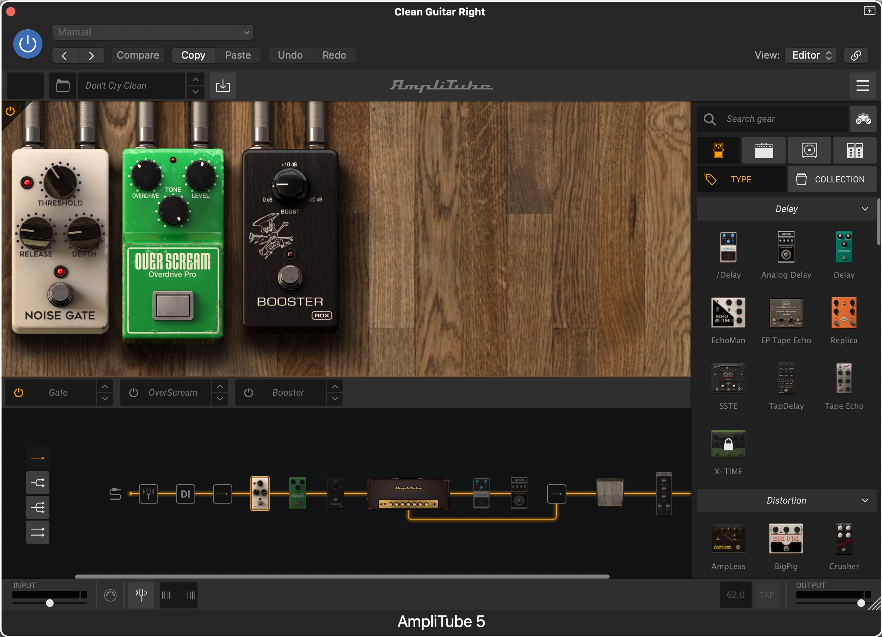
Task: Select the rack effects gear category
Action: [855, 150]
